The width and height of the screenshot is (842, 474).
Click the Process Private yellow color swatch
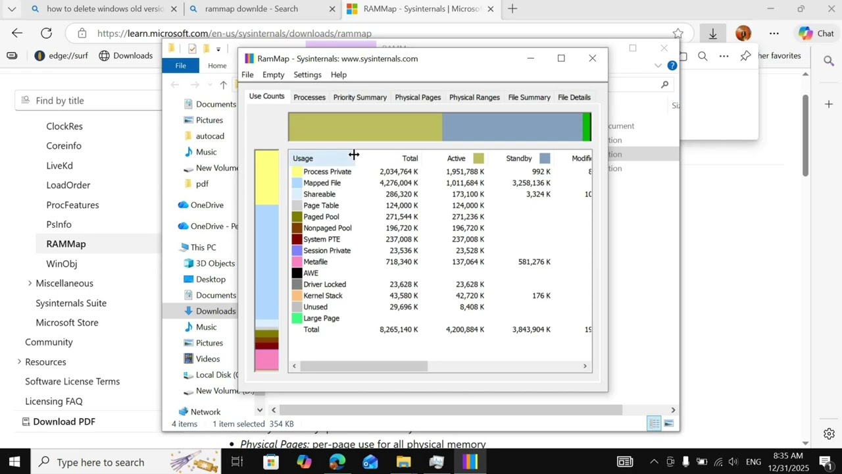coord(297,172)
